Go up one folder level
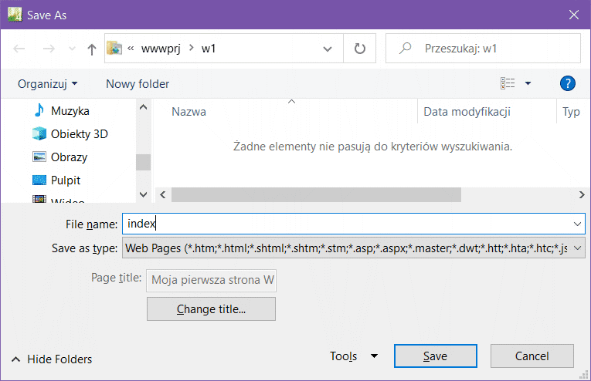This screenshot has width=591, height=381. 92,49
